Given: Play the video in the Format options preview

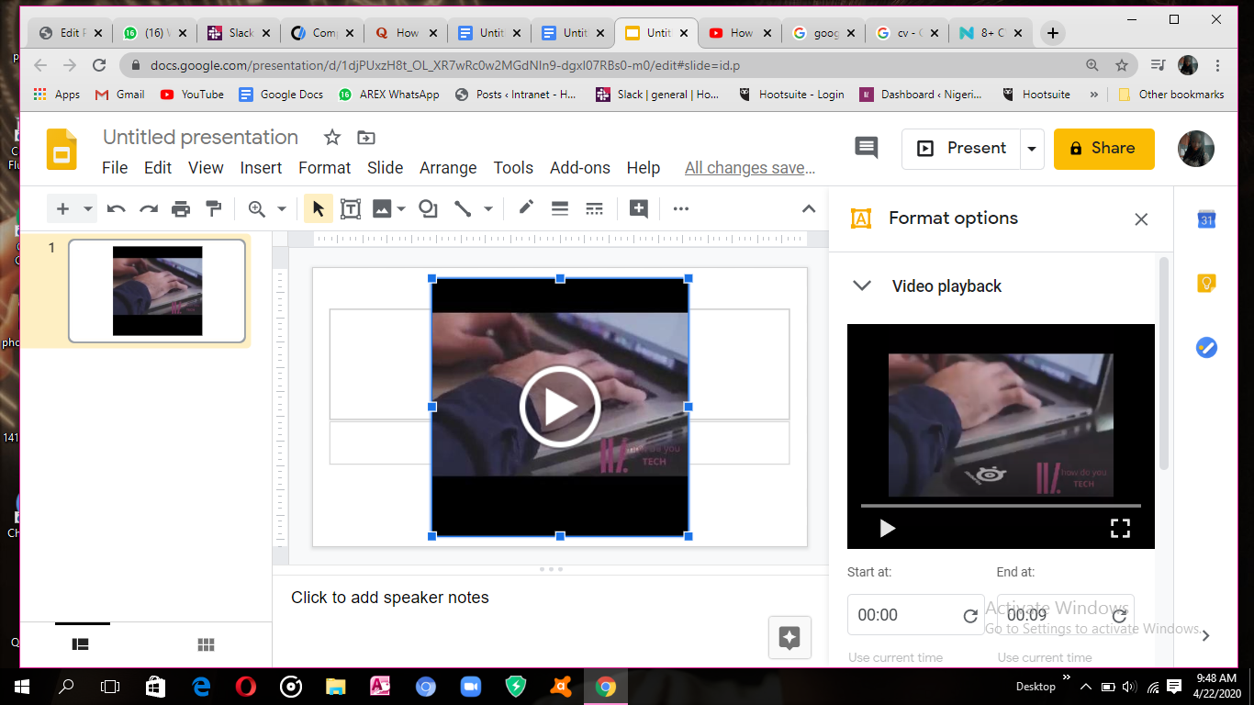Looking at the screenshot, I should (887, 528).
